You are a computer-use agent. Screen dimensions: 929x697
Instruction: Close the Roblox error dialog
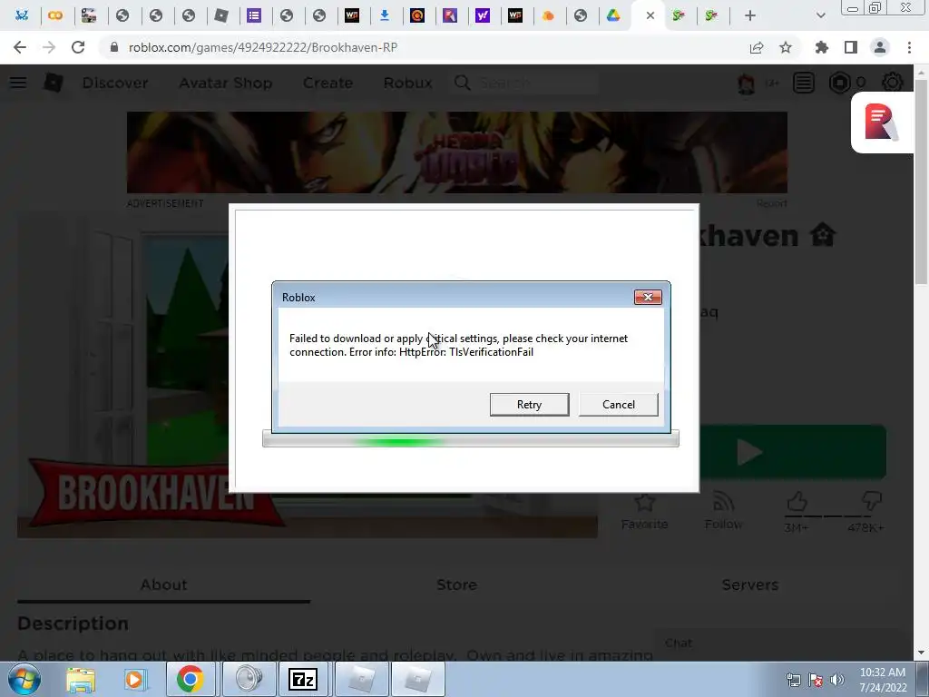point(648,297)
